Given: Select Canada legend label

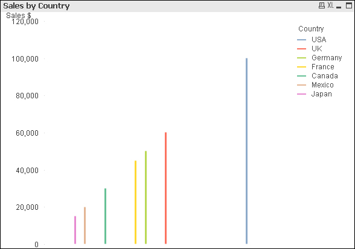Looking at the screenshot, I should click(x=325, y=76).
